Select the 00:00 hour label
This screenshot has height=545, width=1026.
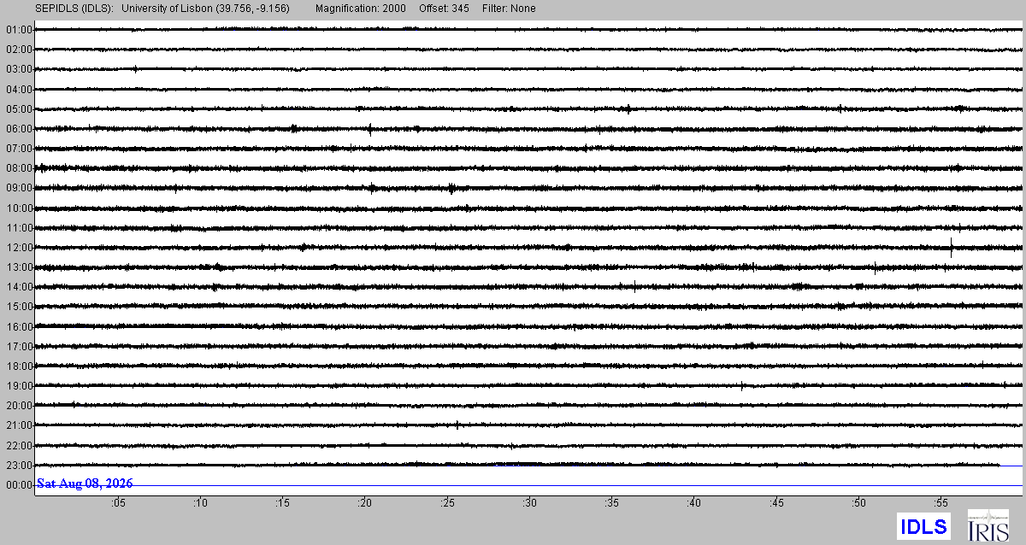[19, 485]
